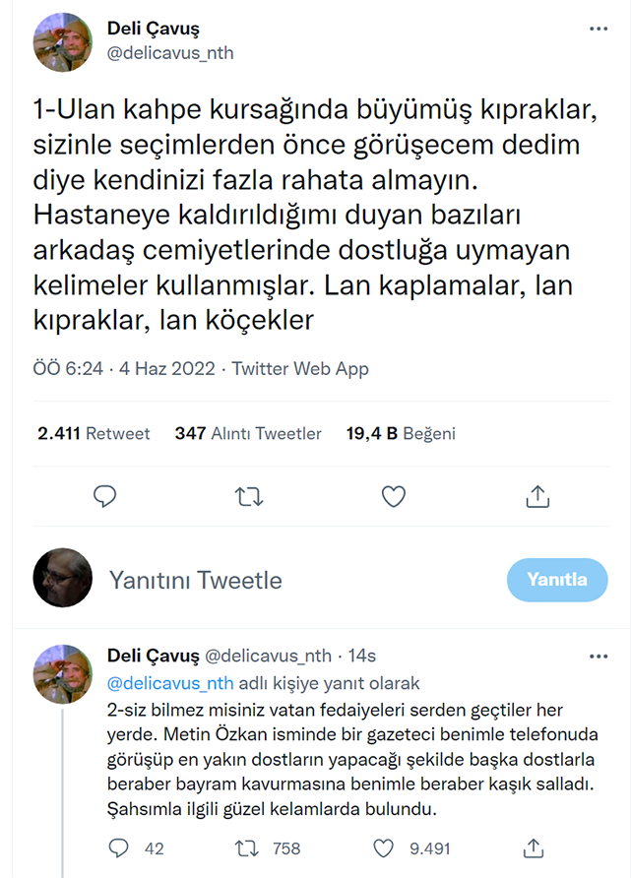This screenshot has width=631, height=878.
Task: View the 2.411 Retweet list
Action: click(94, 433)
